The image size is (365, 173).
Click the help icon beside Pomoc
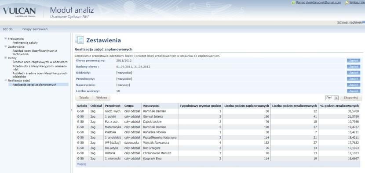(x=293, y=2)
